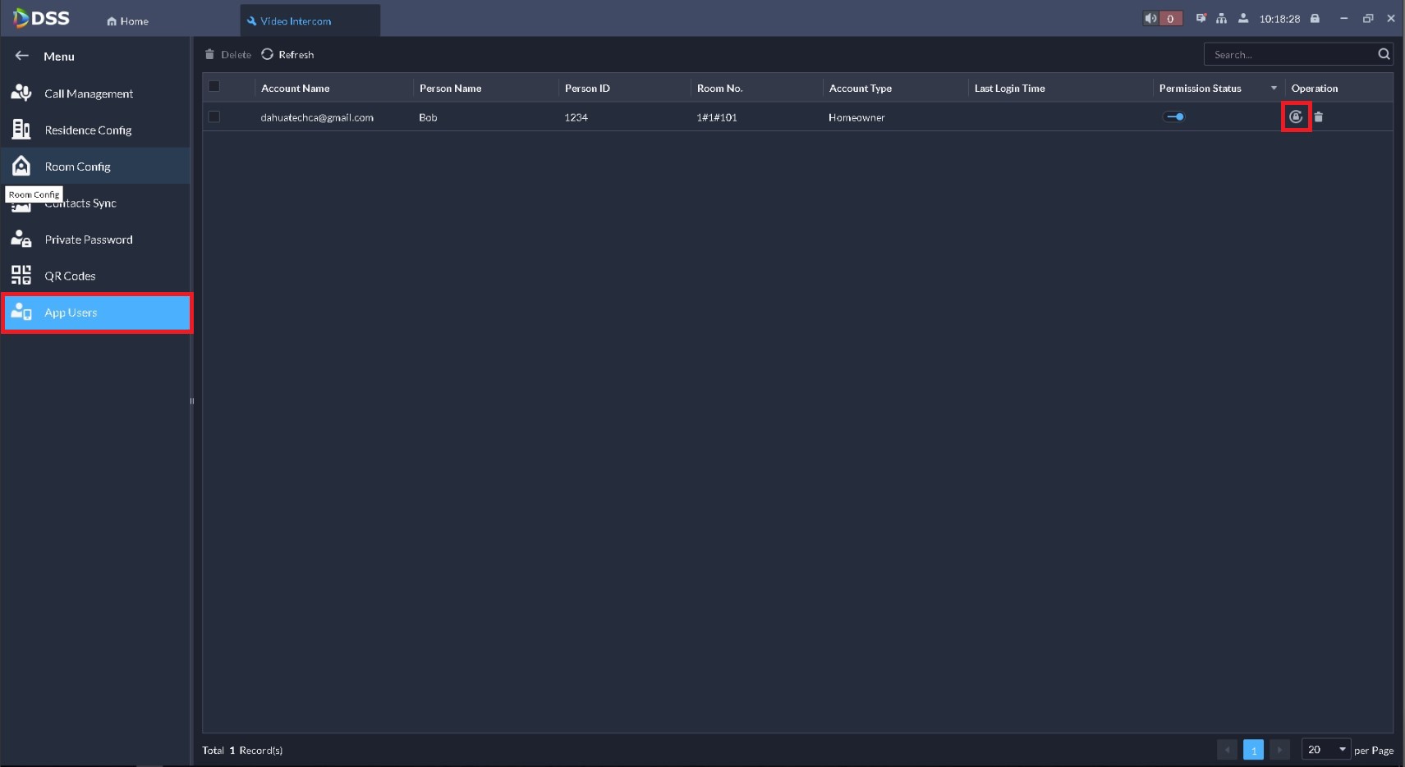The height and width of the screenshot is (767, 1405).
Task: Click the search magnifier icon
Action: click(x=1384, y=54)
